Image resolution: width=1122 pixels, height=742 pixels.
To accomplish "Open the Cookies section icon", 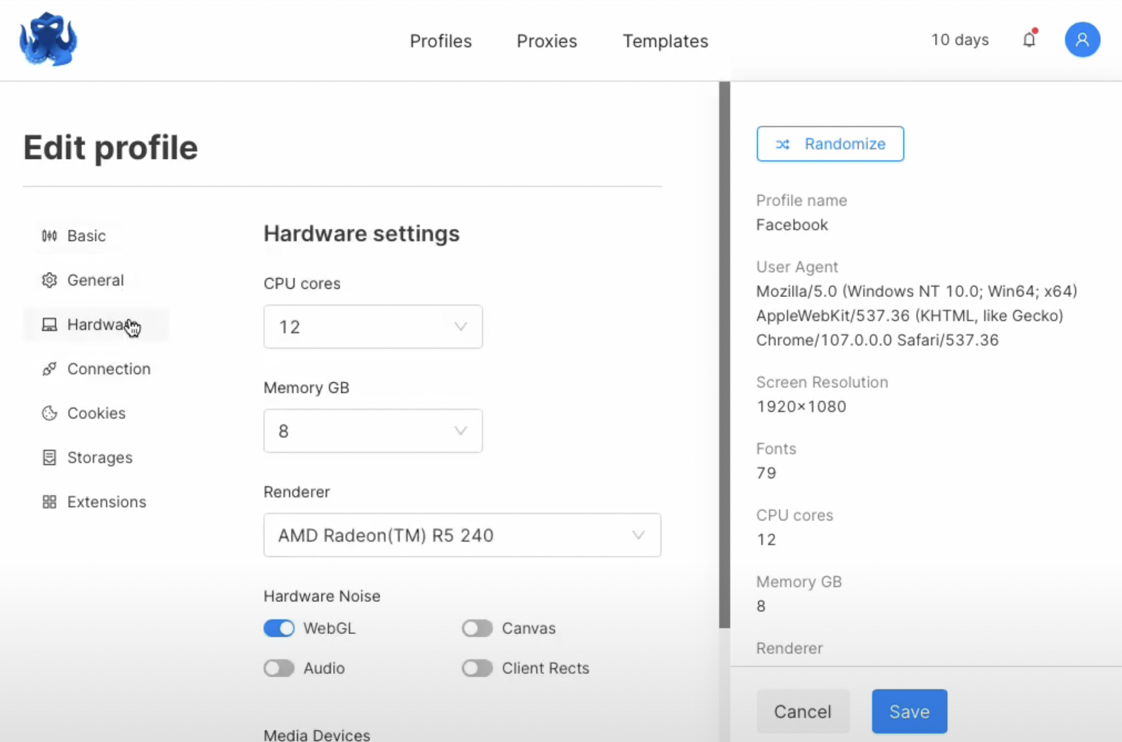I will (x=50, y=413).
